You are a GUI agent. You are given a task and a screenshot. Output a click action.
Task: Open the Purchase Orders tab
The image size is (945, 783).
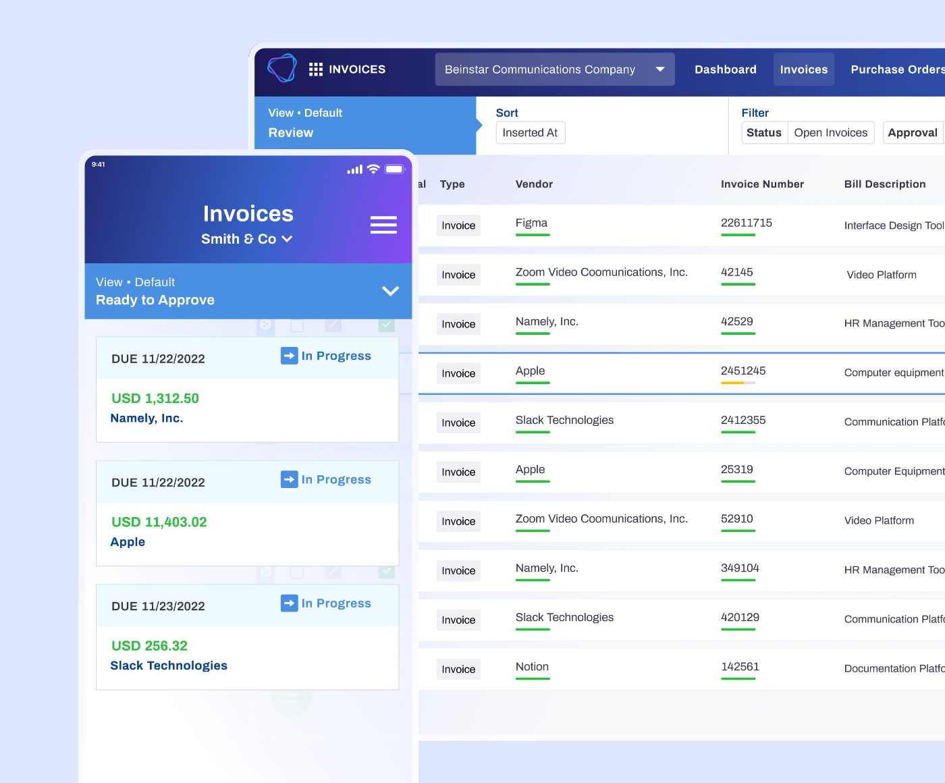pos(898,70)
